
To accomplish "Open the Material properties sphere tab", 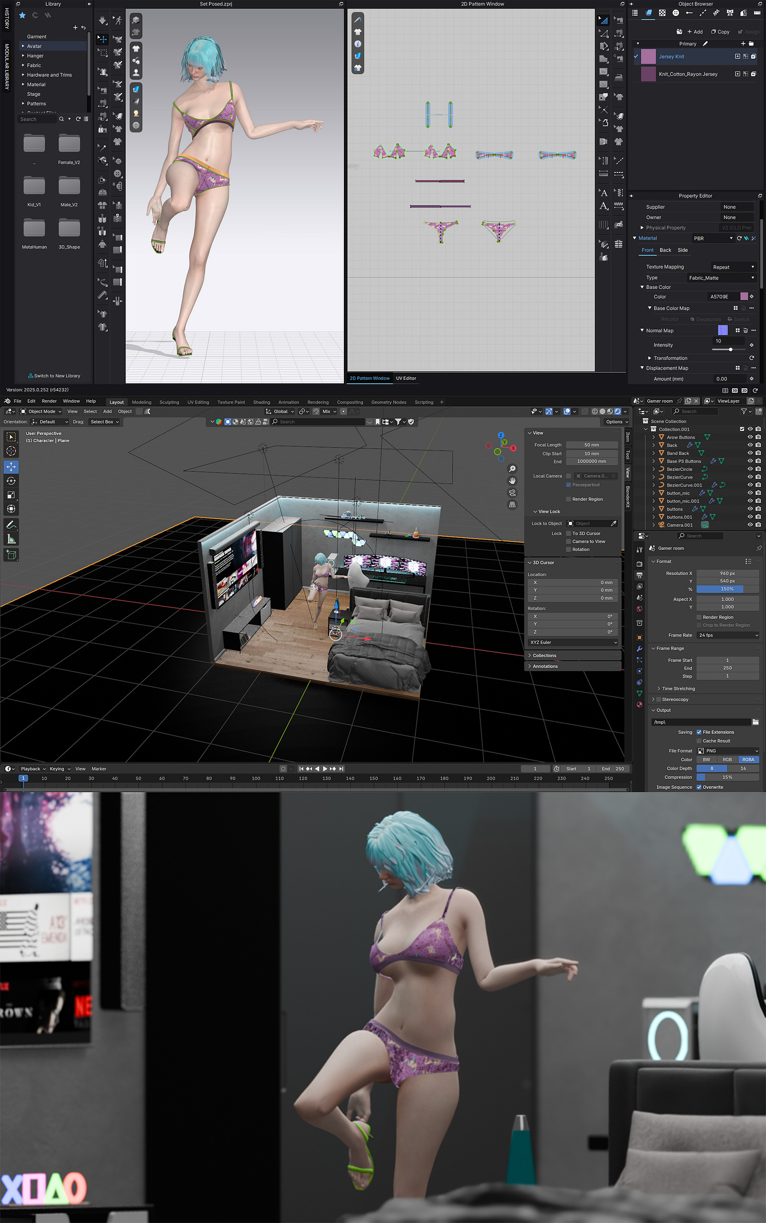I will 640,704.
